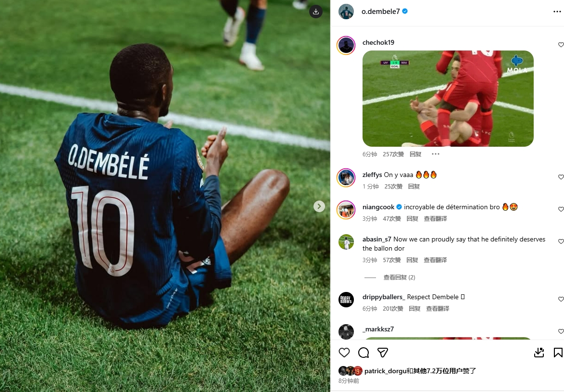Open more options on chechok19's comment
The height and width of the screenshot is (392, 564).
(x=435, y=154)
